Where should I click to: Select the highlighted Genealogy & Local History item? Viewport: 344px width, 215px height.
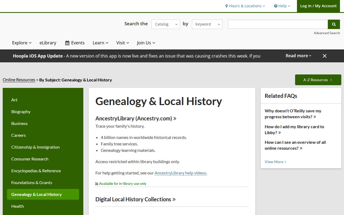point(43,194)
